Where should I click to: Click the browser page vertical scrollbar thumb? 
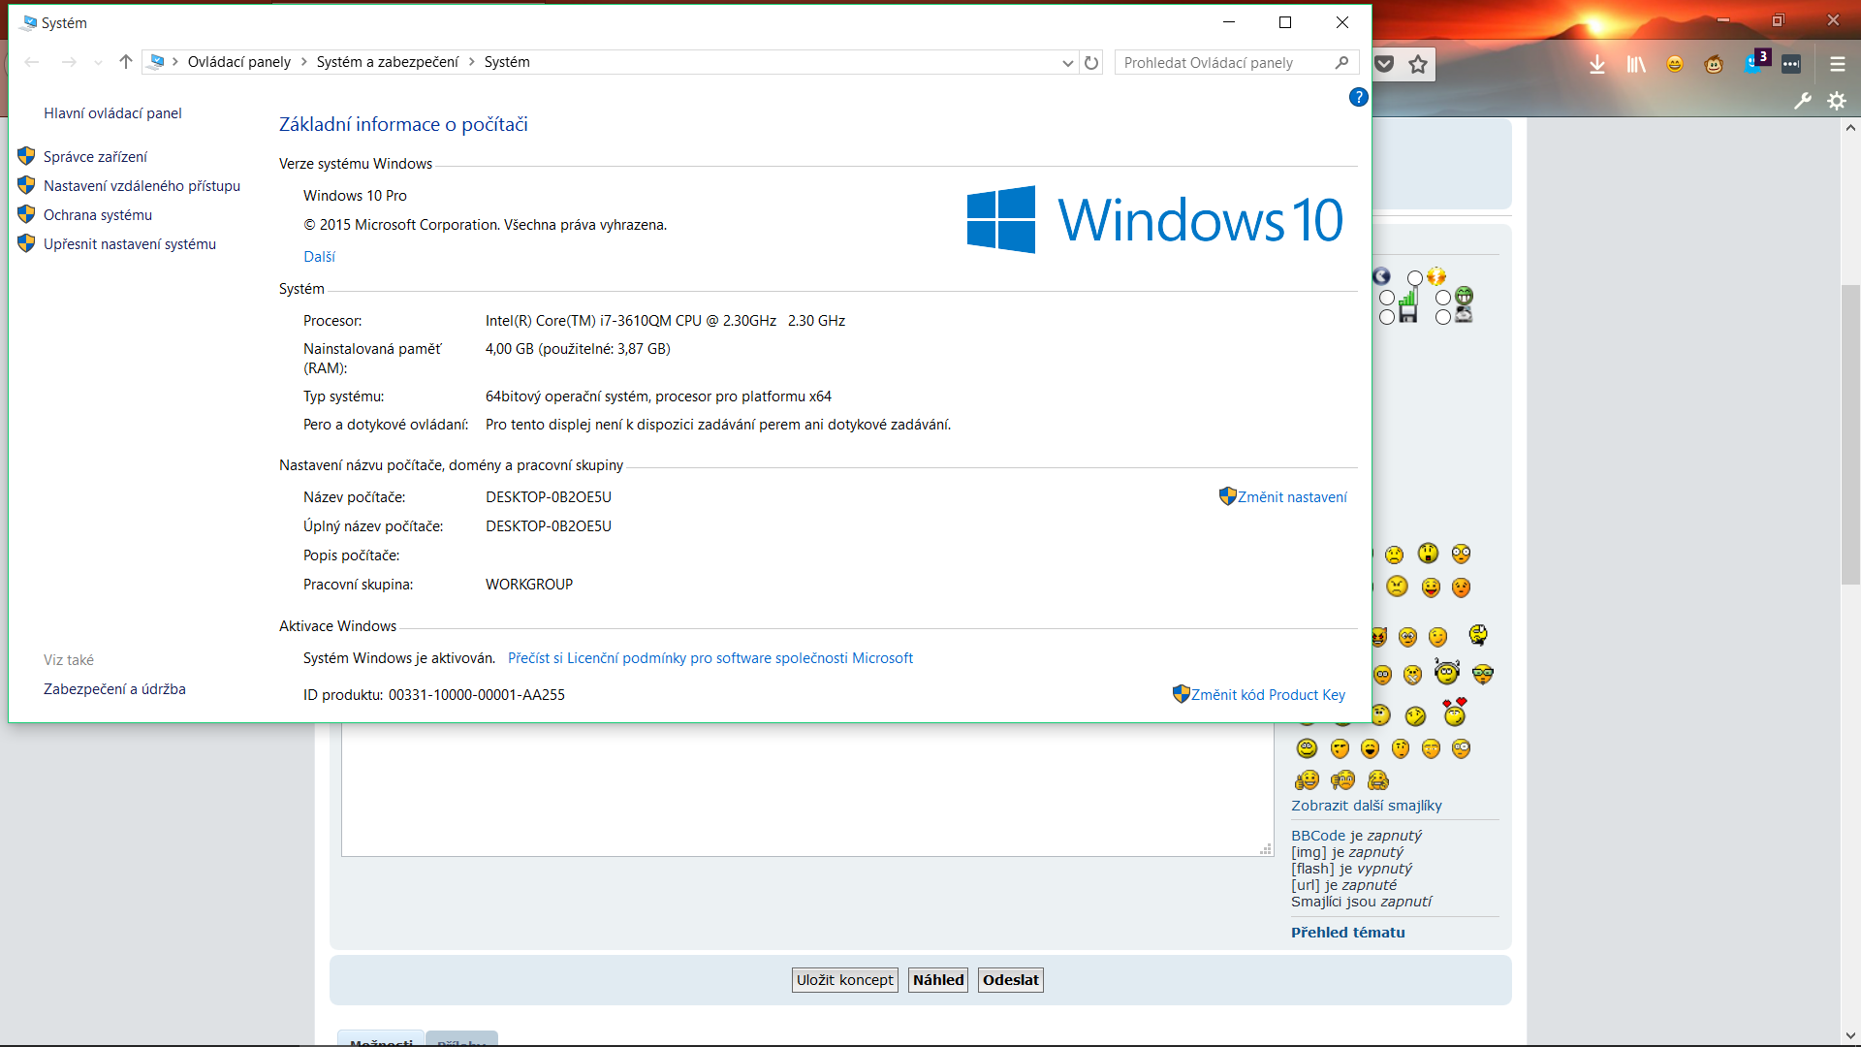click(1850, 434)
